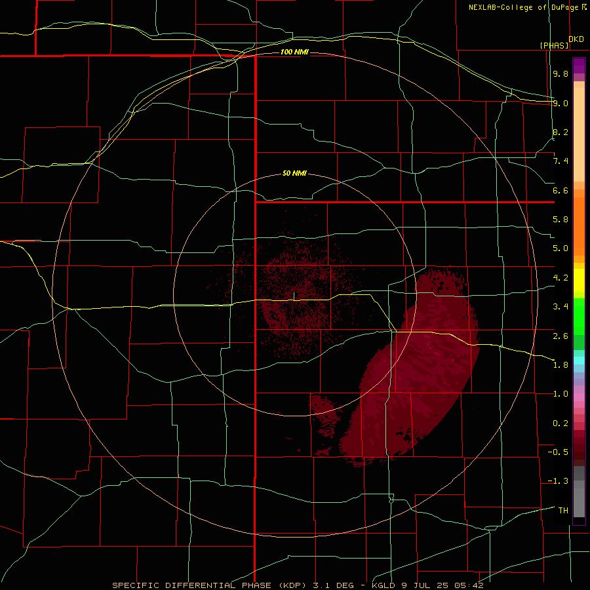The width and height of the screenshot is (590, 590).
Task: Click the 9.0 value on the color scale
Action: (560, 103)
